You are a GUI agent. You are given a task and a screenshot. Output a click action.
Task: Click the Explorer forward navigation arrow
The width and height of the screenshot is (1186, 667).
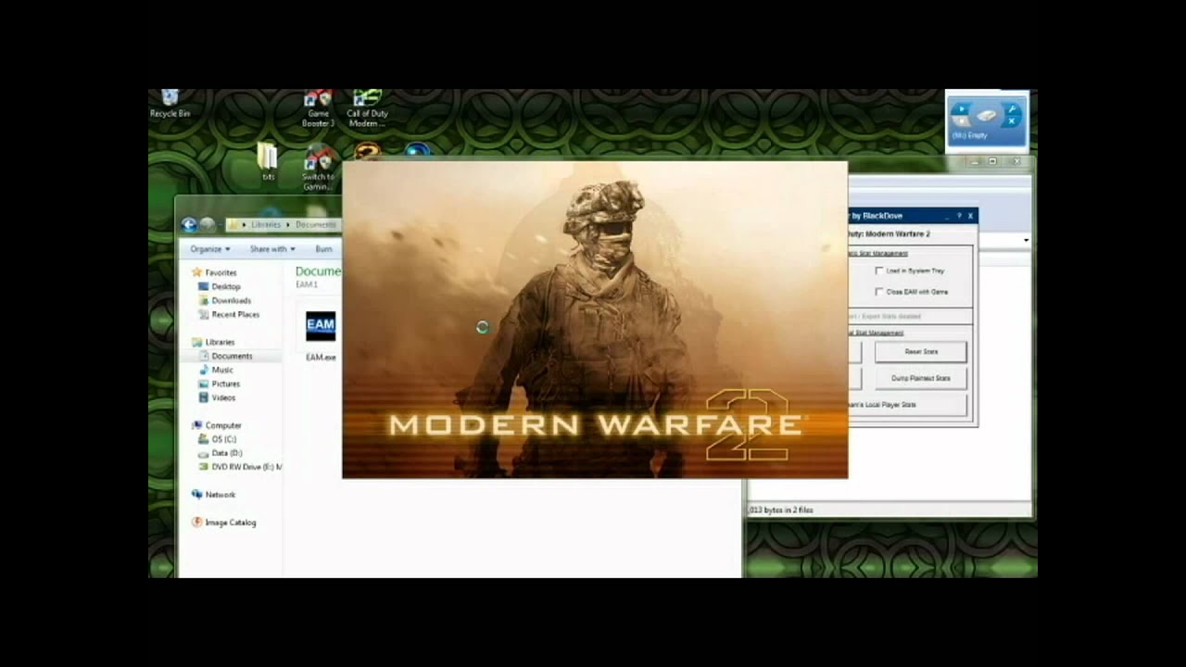coord(208,224)
